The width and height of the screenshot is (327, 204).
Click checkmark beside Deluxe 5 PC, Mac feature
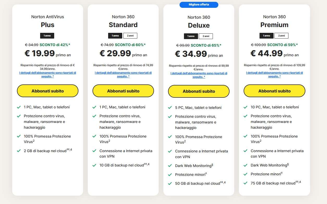click(x=170, y=108)
